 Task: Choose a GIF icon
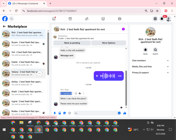(x=70, y=113)
